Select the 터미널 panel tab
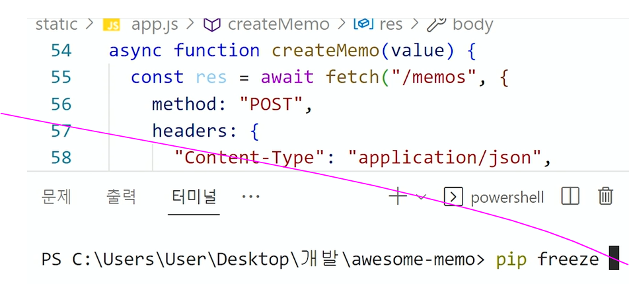The width and height of the screenshot is (629, 284). 194,197
